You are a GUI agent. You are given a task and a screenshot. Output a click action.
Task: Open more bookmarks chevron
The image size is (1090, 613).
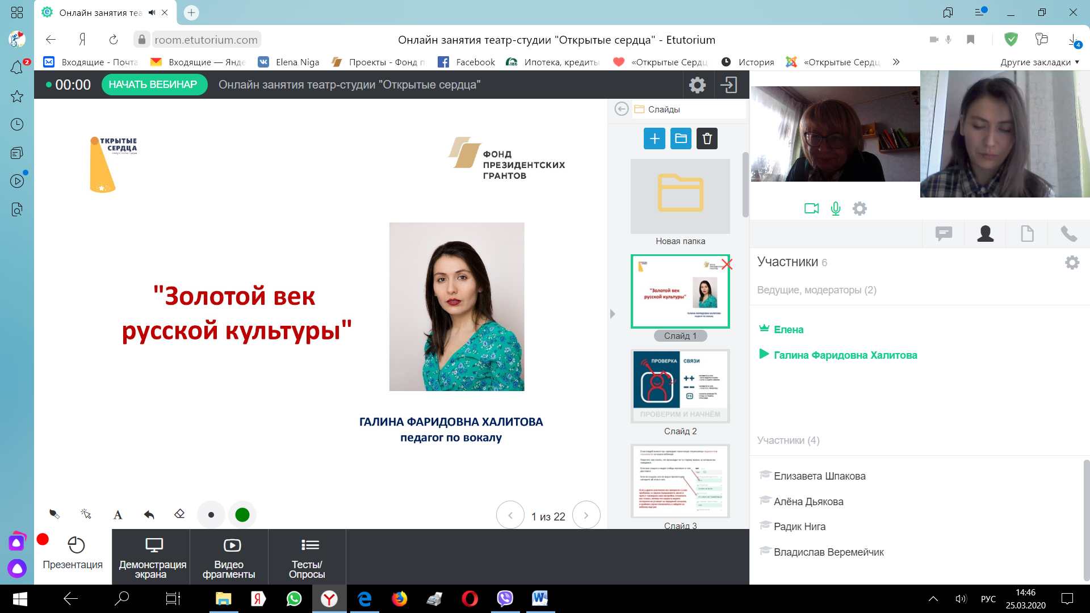coord(896,62)
